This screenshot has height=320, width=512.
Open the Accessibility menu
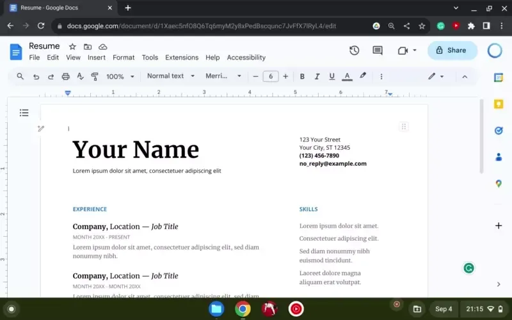(246, 58)
